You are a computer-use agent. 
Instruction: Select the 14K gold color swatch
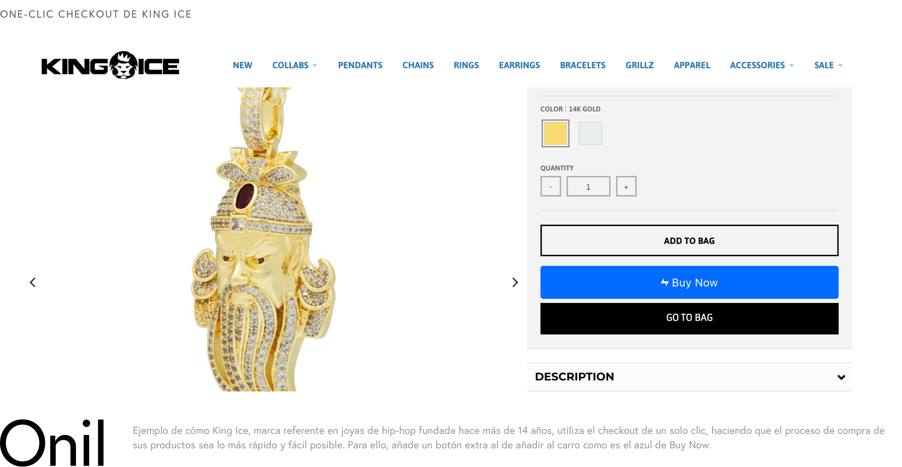(x=555, y=133)
